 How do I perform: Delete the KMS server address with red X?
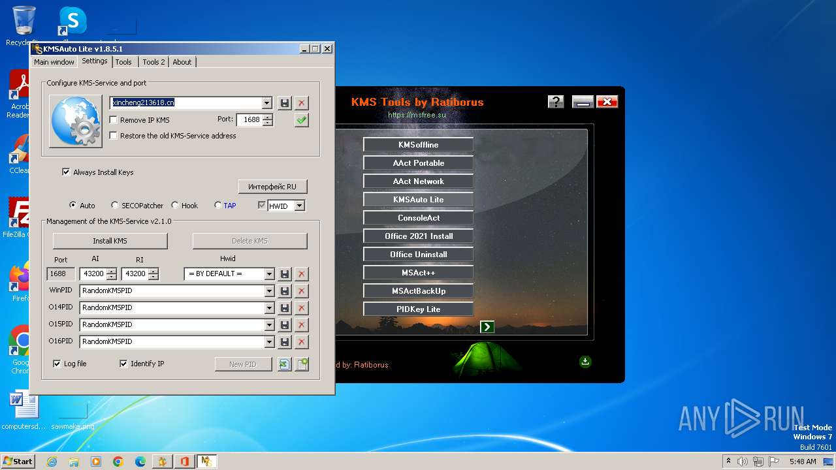click(x=301, y=103)
